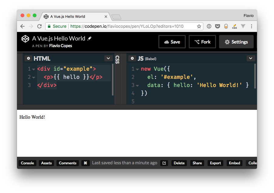Click the Vue devtools extension icon

click(x=243, y=26)
